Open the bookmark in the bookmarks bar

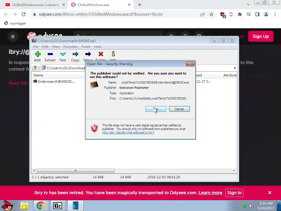(15, 23)
